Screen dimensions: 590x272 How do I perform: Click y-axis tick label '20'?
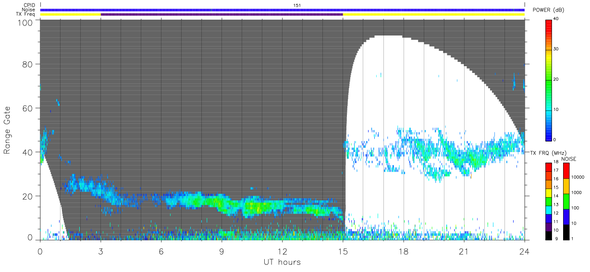click(27, 196)
